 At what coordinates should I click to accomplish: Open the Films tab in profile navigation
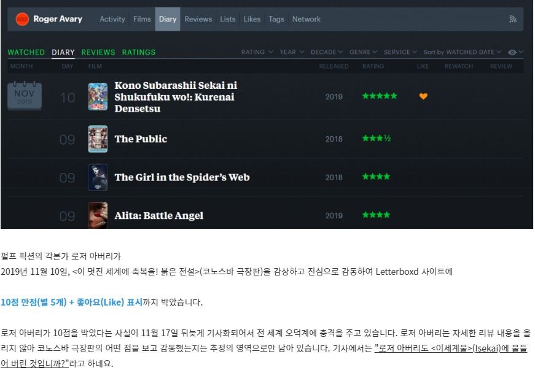[x=142, y=19]
